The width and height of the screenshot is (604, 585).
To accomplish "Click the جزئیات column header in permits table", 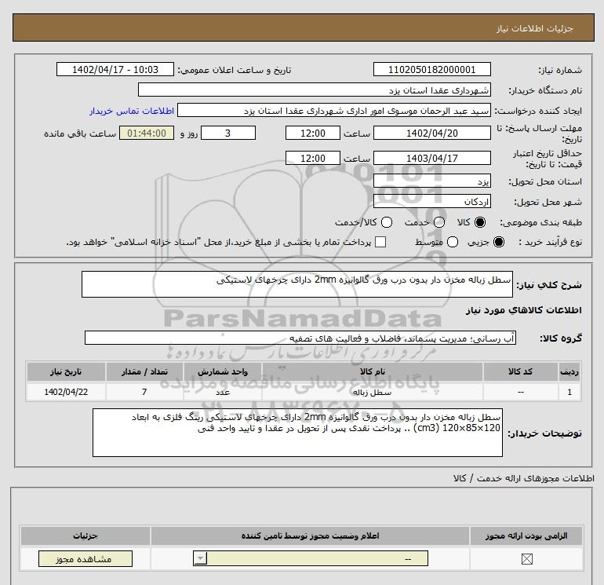I will tap(86, 536).
